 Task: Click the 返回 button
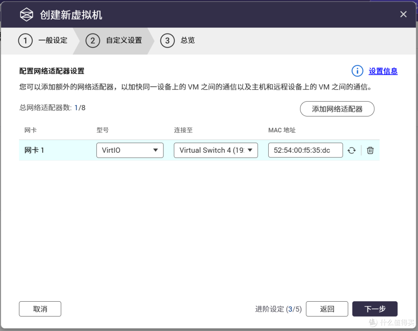327,309
